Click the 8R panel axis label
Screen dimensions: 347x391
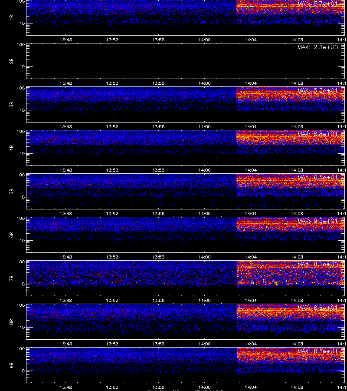[11, 321]
